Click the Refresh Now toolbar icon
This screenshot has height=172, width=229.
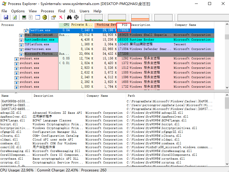click(15, 17)
